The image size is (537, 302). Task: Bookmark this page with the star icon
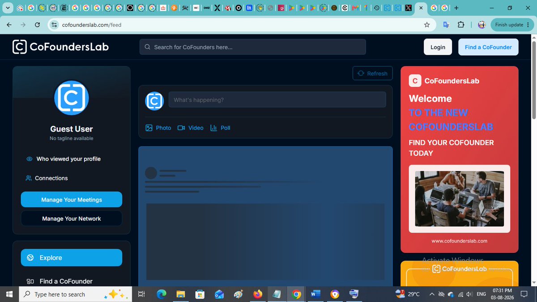(427, 25)
